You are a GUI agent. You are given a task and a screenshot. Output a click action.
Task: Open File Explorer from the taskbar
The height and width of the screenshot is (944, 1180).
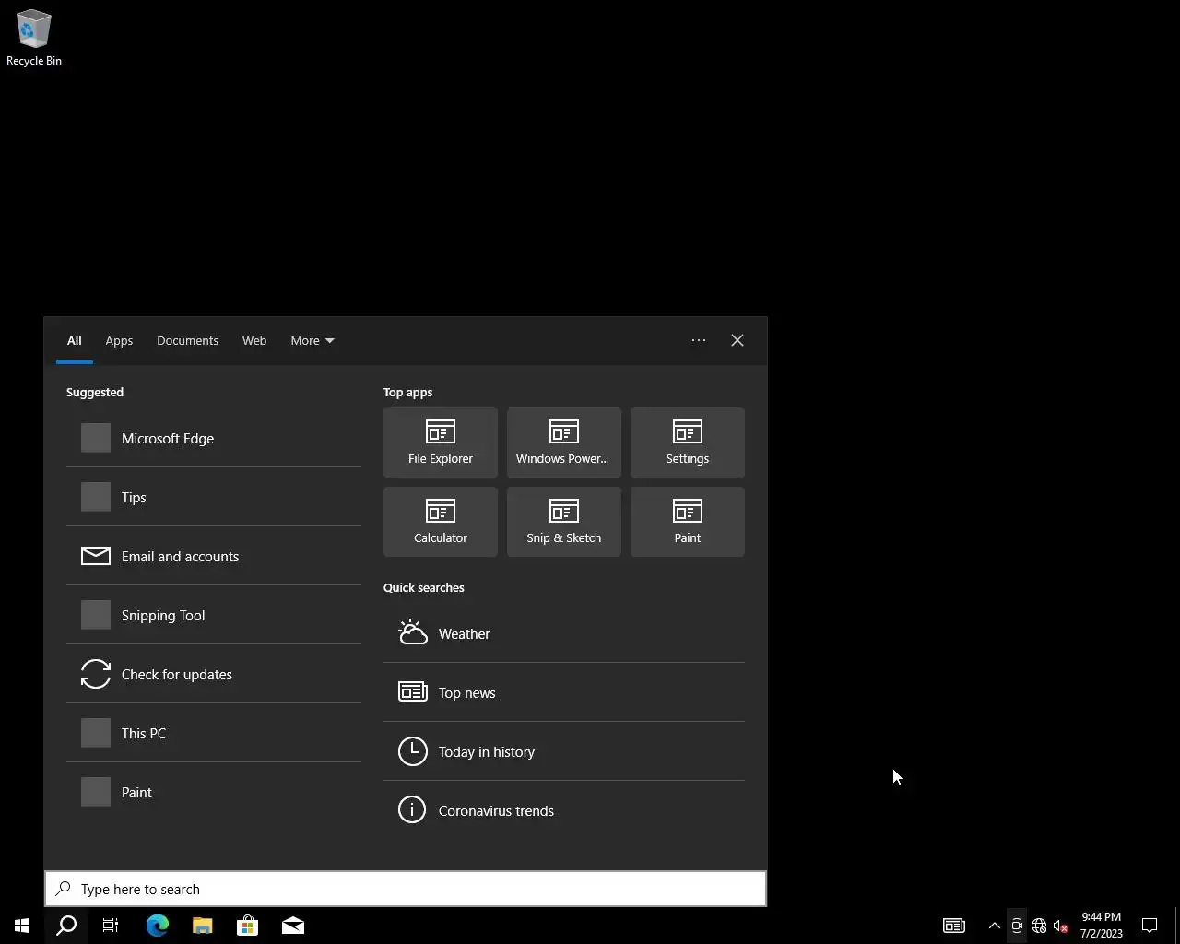pyautogui.click(x=203, y=926)
